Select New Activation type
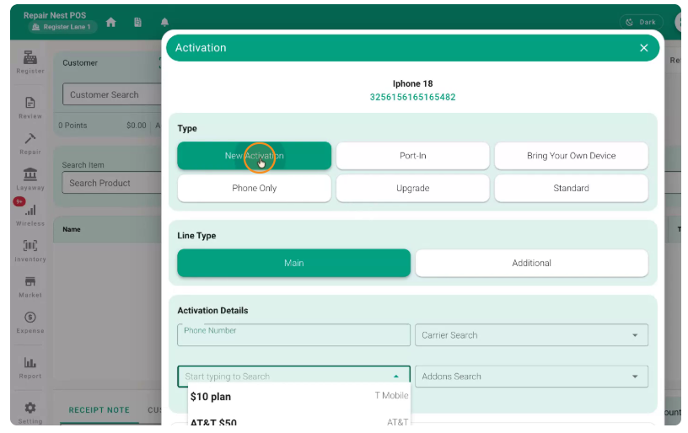 [x=254, y=156]
